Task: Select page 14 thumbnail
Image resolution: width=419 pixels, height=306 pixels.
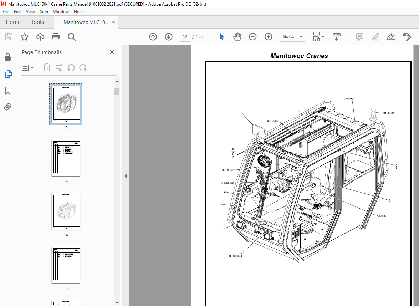Action: tap(66, 211)
